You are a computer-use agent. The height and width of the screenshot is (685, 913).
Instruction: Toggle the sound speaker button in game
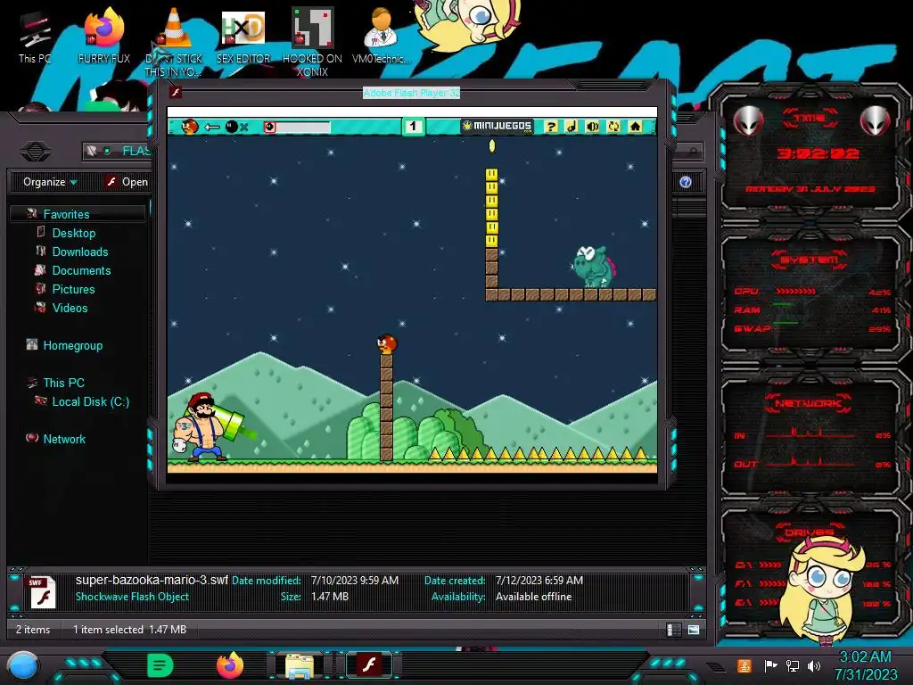pyautogui.click(x=593, y=127)
